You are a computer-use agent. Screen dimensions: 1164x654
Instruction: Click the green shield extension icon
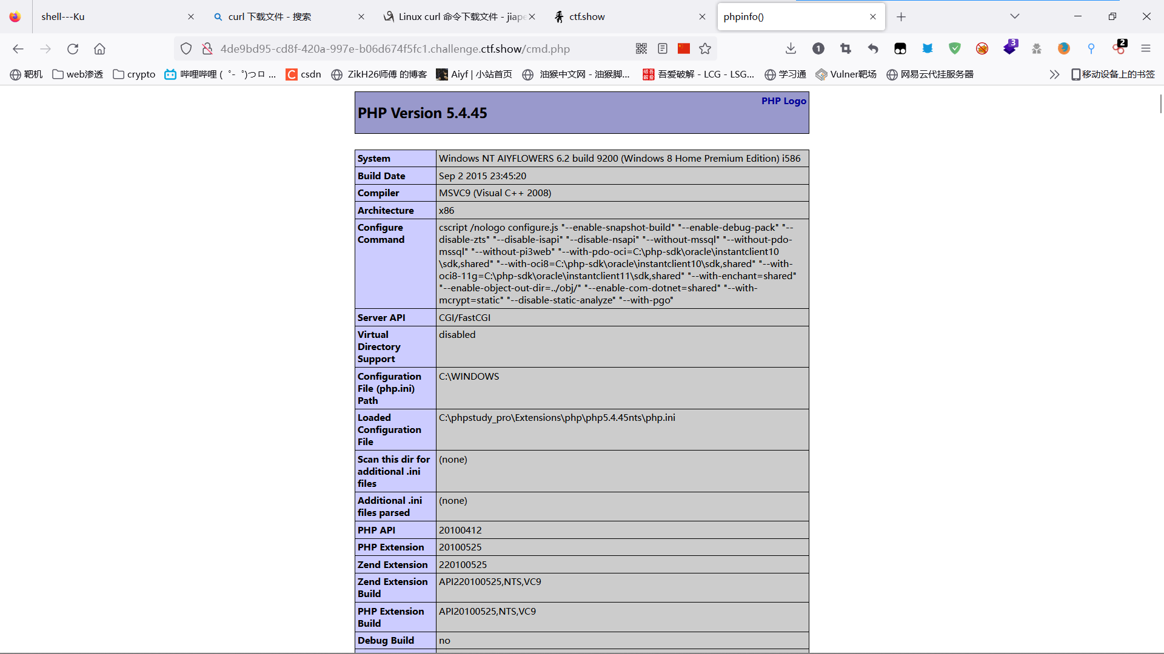coord(955,48)
